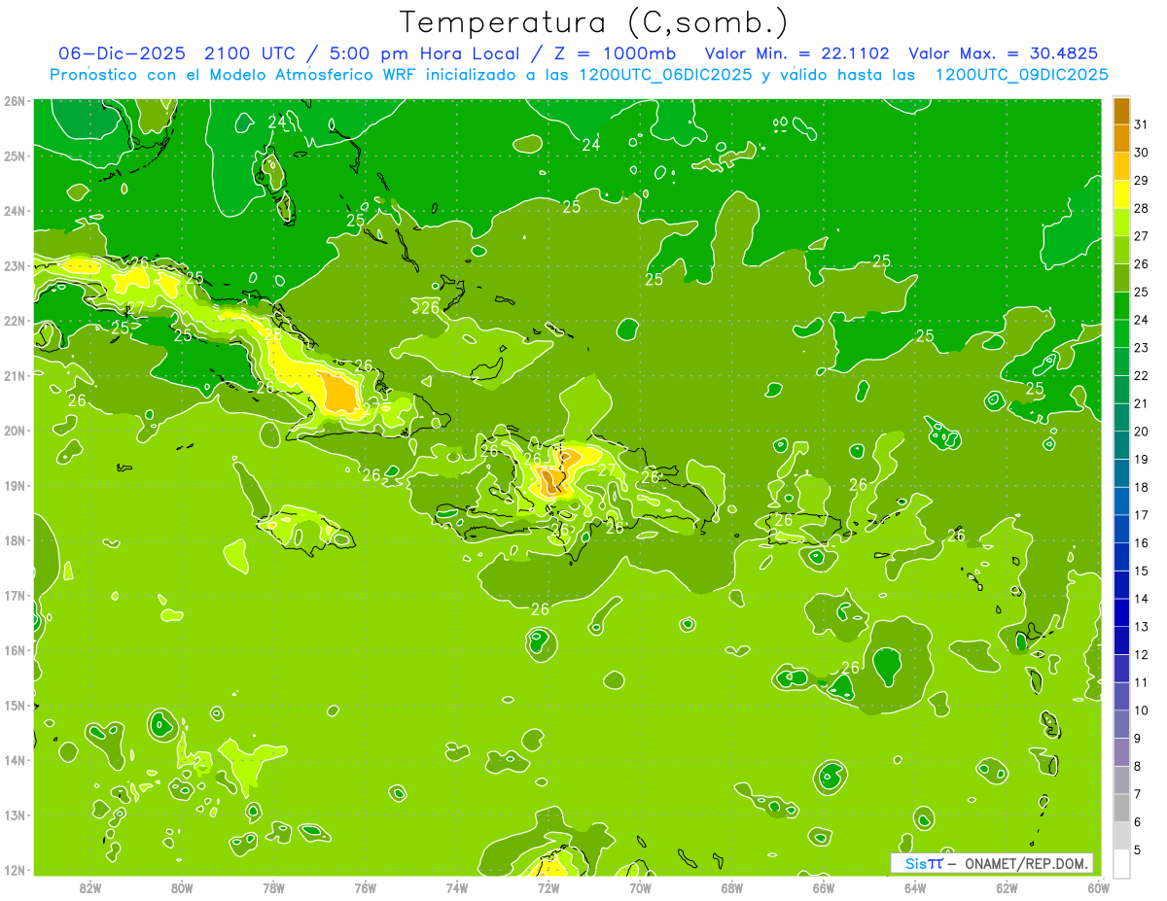Screen dimensions: 1167x901
Task: Select the teal colorbar segment between 19 and 20
Action: tap(1121, 444)
